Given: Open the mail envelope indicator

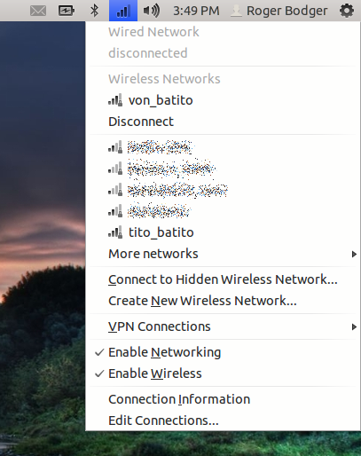Looking at the screenshot, I should (38, 11).
